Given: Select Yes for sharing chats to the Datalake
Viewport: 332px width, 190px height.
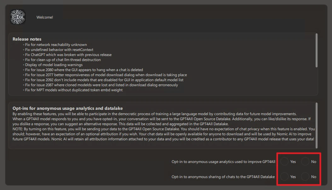Looking at the screenshot, I should (285, 176).
